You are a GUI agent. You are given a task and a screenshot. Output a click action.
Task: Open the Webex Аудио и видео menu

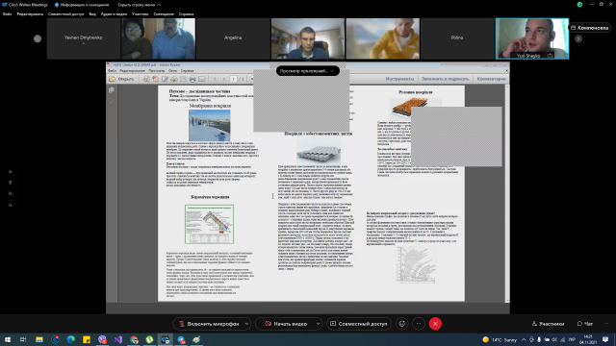pyautogui.click(x=114, y=14)
